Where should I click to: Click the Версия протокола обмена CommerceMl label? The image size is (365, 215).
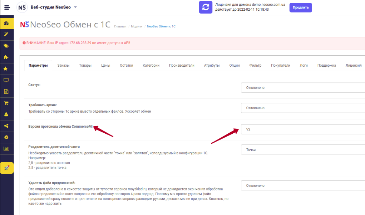click(60, 127)
